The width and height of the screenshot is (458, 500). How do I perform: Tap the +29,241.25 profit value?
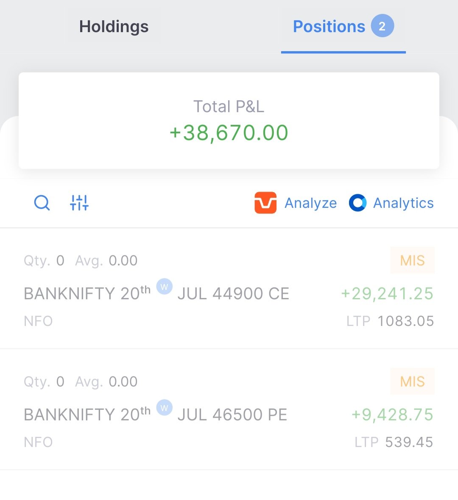(x=387, y=294)
